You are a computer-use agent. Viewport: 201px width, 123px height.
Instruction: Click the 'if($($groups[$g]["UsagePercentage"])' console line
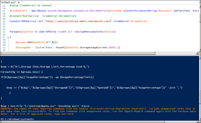pyautogui.click(x=47, y=77)
